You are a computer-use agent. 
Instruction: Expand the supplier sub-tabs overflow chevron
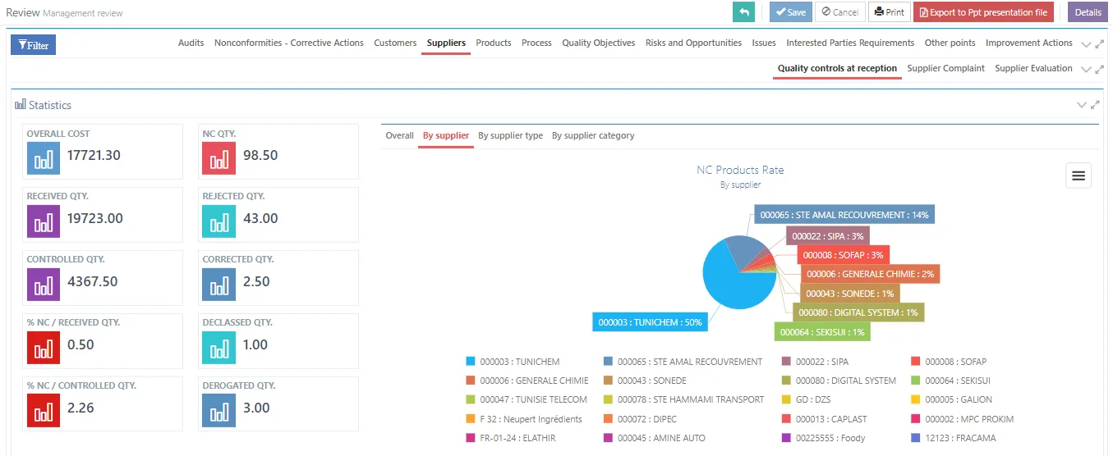1086,70
